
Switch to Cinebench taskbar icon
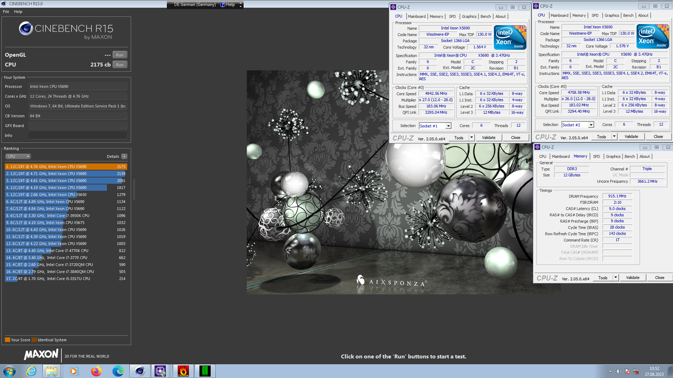coord(140,371)
